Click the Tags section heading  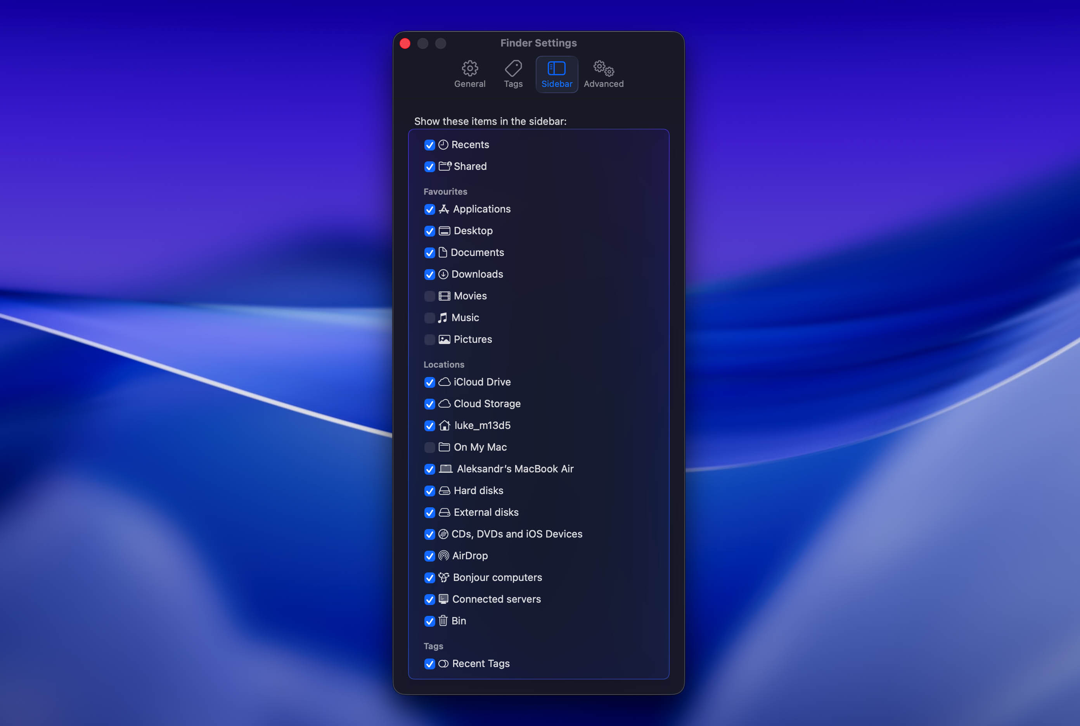(x=433, y=646)
